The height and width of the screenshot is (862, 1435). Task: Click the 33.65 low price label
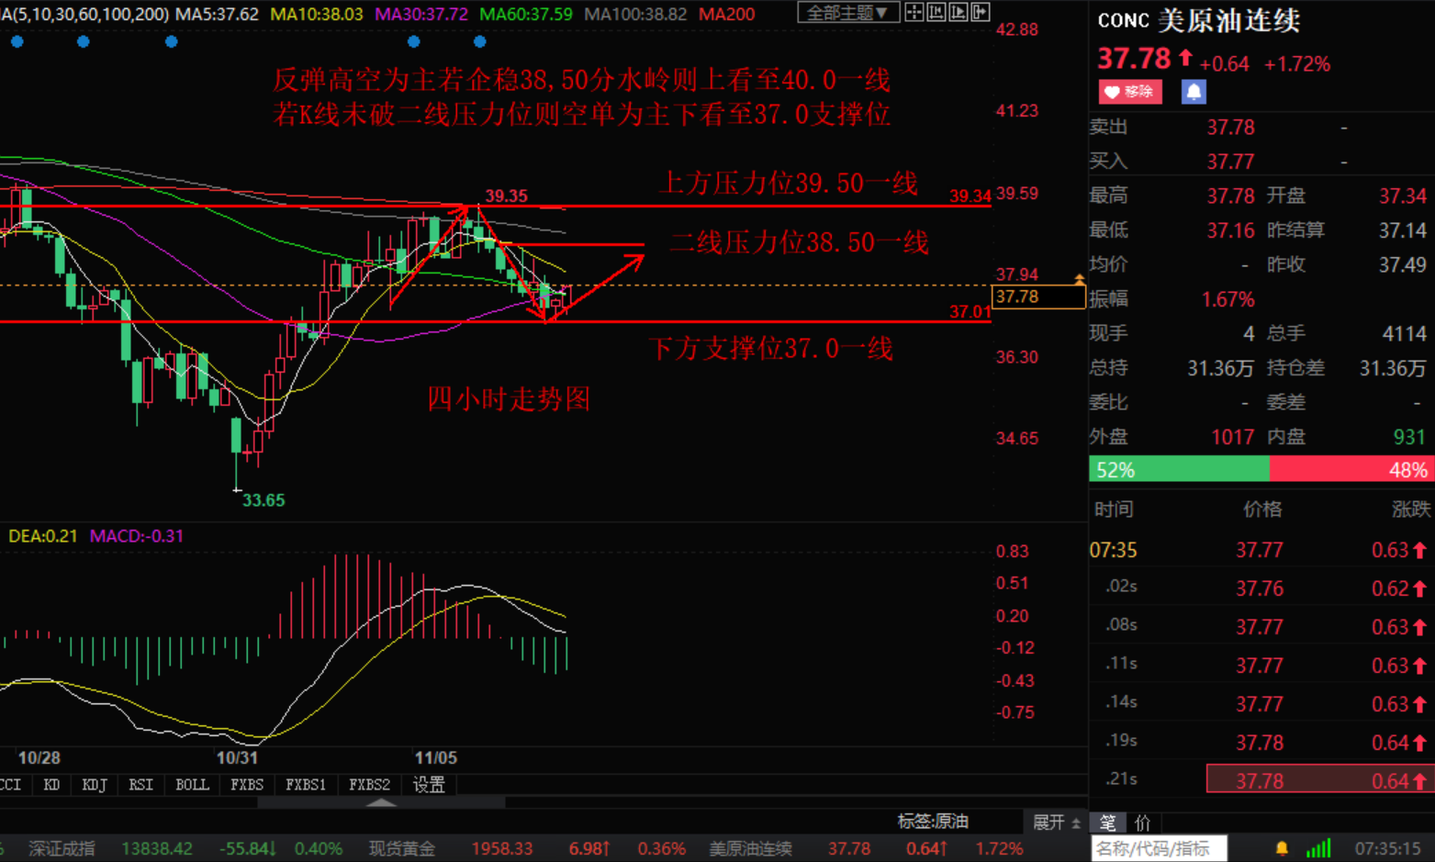[x=263, y=500]
